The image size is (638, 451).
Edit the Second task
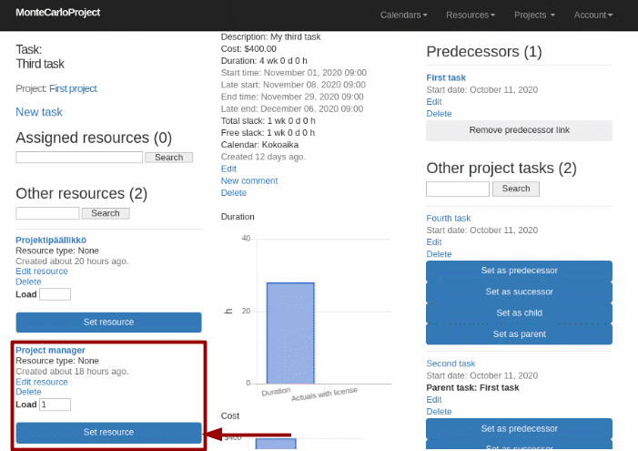[x=434, y=400]
